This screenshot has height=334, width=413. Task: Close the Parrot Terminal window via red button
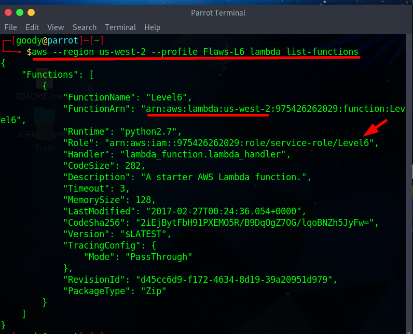tap(8, 12)
